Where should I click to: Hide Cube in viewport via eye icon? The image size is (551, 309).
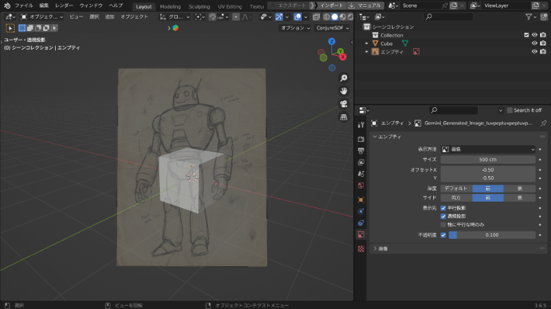pyautogui.click(x=534, y=43)
